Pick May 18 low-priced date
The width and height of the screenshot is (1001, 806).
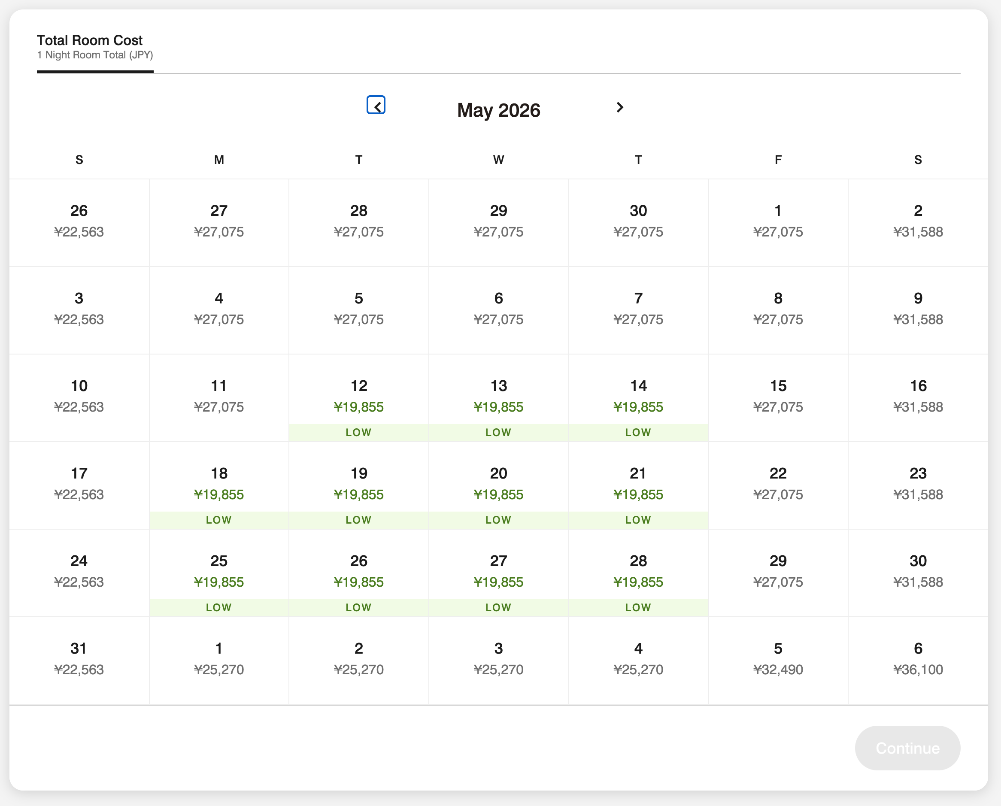pos(218,484)
